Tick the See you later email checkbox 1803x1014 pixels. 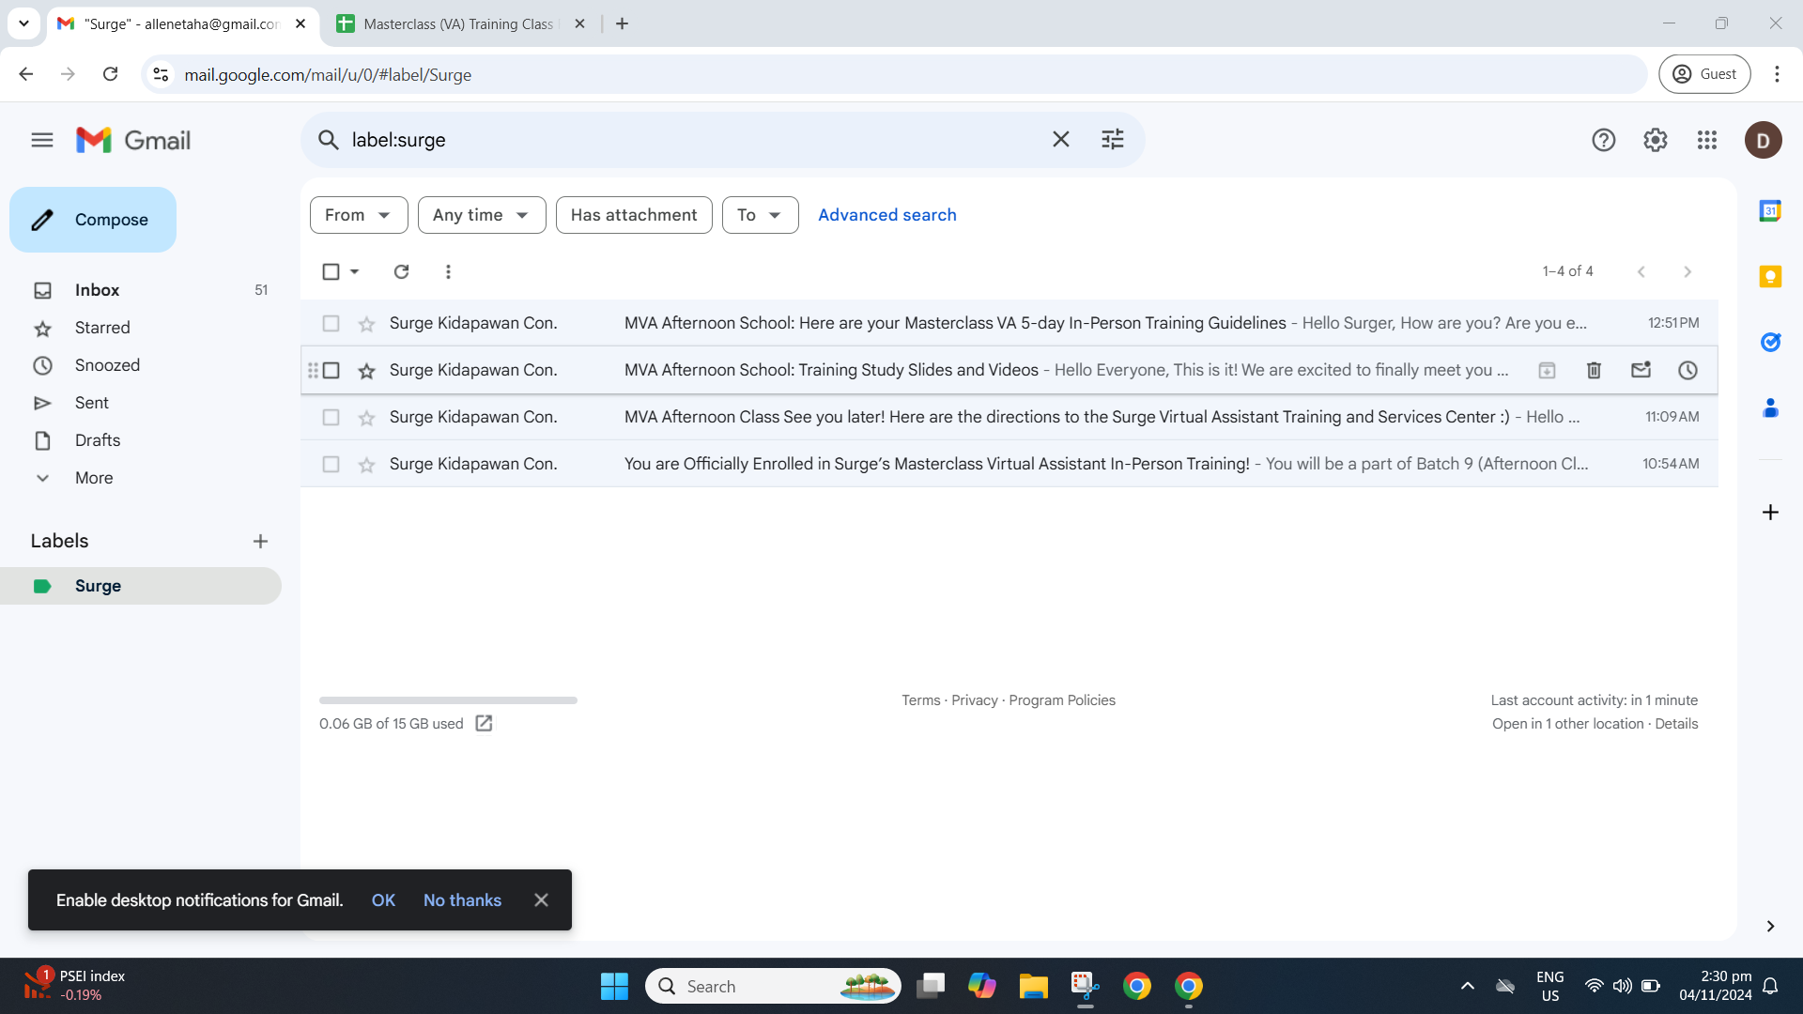click(x=331, y=417)
